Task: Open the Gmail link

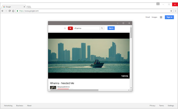Action: (148, 17)
